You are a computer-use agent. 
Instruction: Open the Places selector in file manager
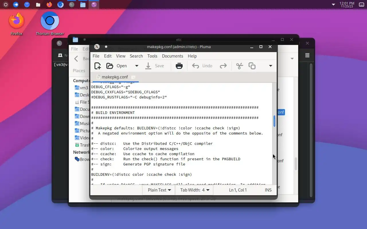(79, 70)
